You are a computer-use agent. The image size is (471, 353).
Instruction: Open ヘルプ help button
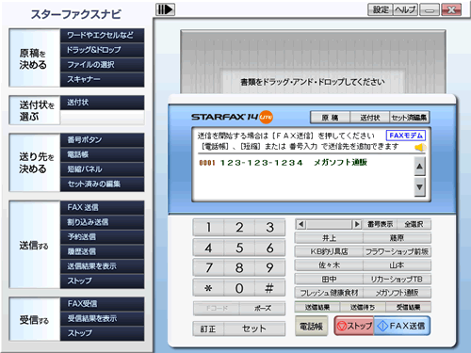(405, 9)
